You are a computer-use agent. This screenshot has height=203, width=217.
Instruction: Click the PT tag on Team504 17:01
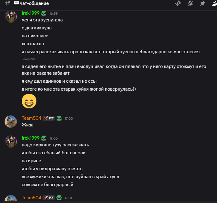pyautogui.click(x=49, y=198)
